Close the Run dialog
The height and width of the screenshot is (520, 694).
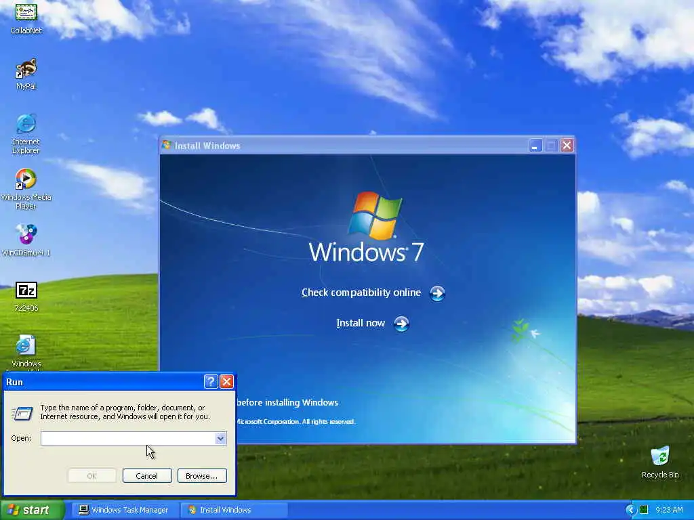[226, 382]
